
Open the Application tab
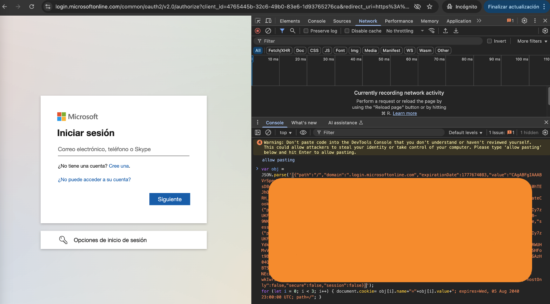coord(459,21)
